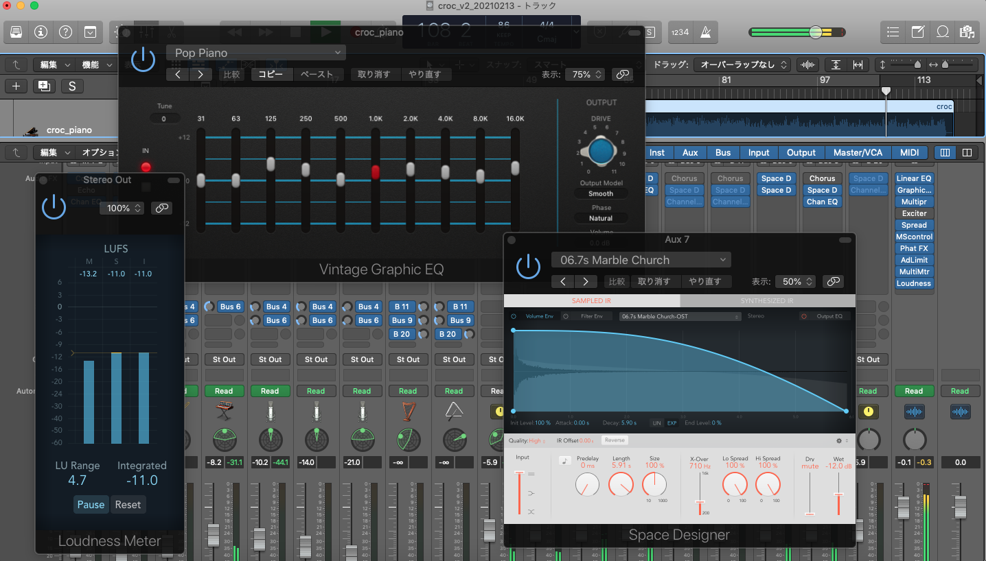
Task: Select the MIDI mixer filter tab
Action: tap(910, 152)
